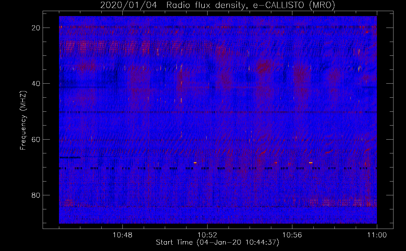
Task: Click the time tick label '10:56'
Action: [292, 235]
